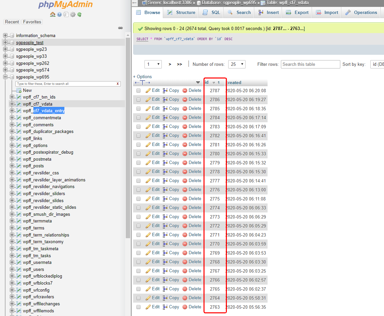Viewport: 384px width, 316px height.
Task: Open navigation panel settings gear icon
Action: tap(73, 14)
